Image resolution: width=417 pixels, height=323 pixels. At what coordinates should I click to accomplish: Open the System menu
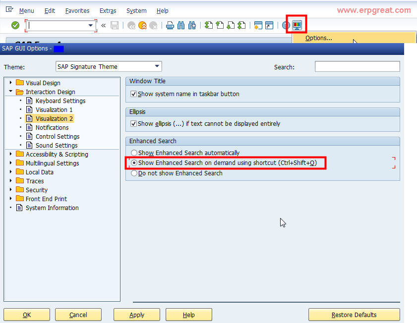click(x=136, y=11)
